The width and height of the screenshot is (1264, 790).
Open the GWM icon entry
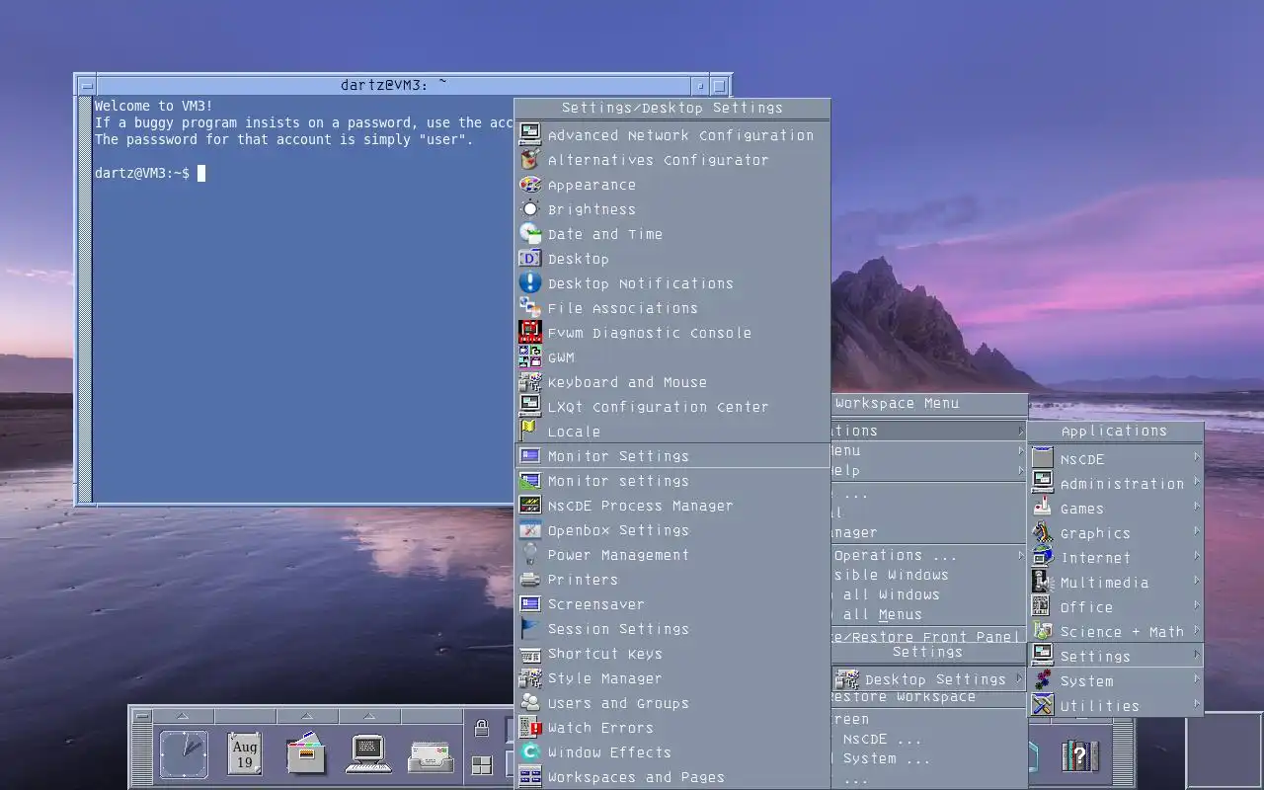pyautogui.click(x=530, y=356)
